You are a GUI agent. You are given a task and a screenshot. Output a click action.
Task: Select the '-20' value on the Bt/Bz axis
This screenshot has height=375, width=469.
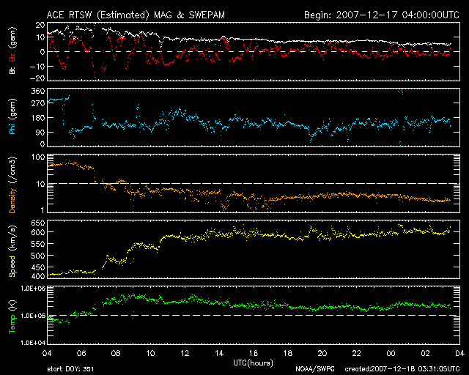37,78
